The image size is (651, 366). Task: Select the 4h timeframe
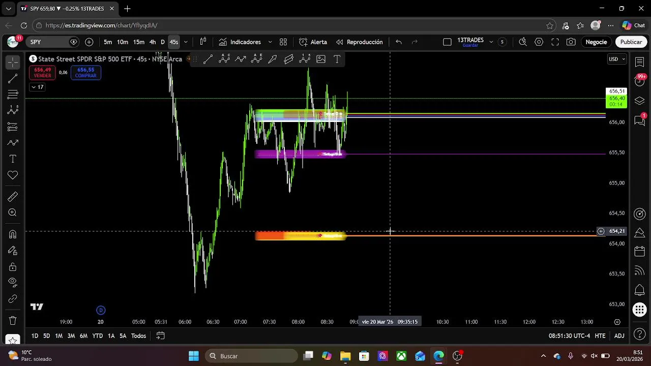point(153,42)
